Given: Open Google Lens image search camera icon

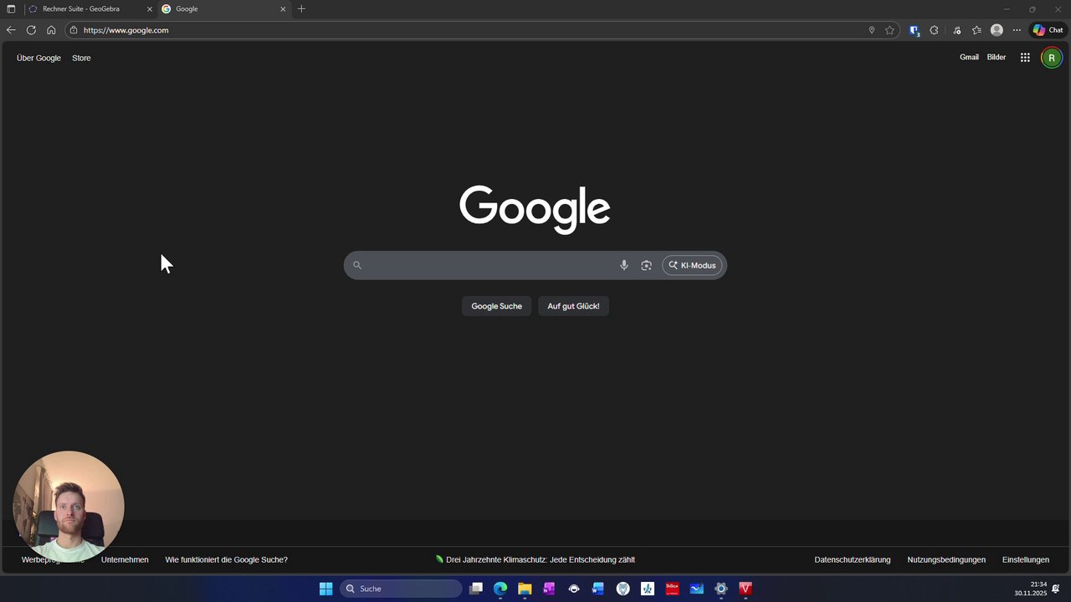Looking at the screenshot, I should pos(646,265).
